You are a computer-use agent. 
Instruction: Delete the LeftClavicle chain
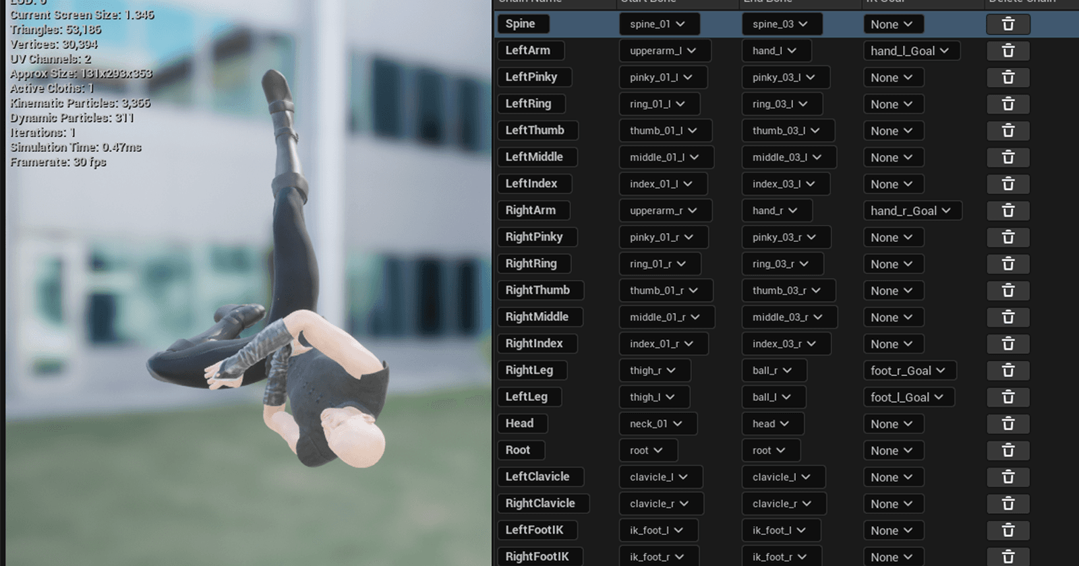[1008, 477]
